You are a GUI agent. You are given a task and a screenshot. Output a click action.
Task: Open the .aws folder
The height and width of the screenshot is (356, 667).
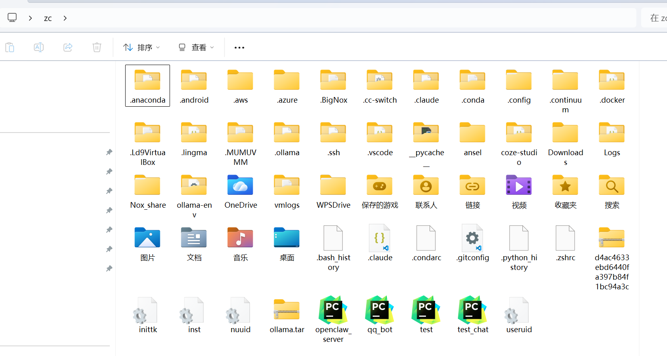coord(241,86)
